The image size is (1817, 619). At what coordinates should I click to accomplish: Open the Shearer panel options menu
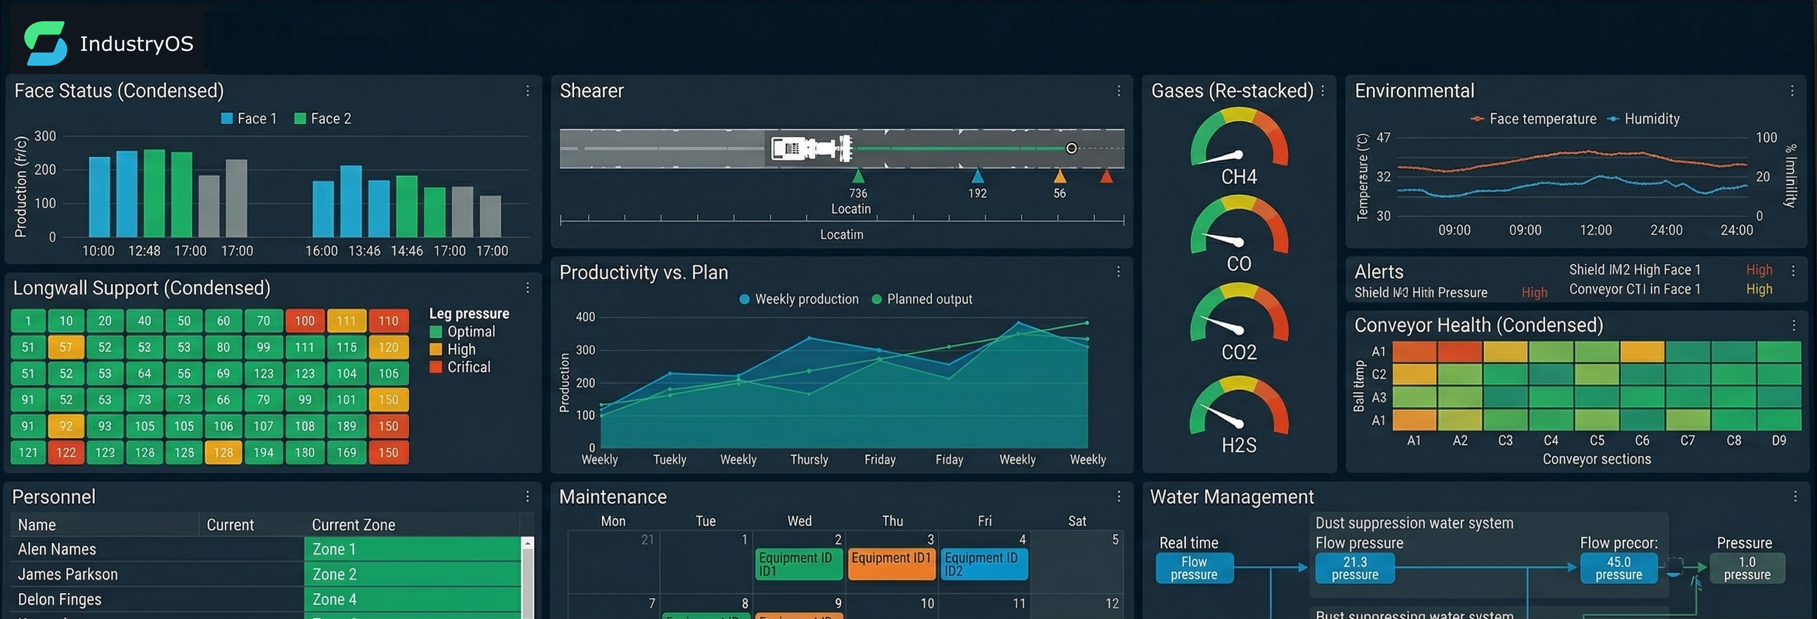[1119, 91]
